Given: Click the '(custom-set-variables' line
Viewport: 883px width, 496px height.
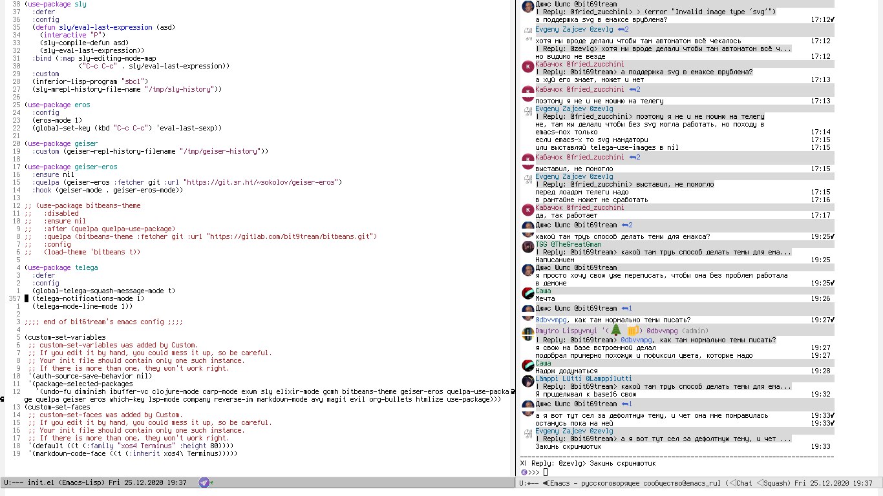Looking at the screenshot, I should (x=65, y=337).
